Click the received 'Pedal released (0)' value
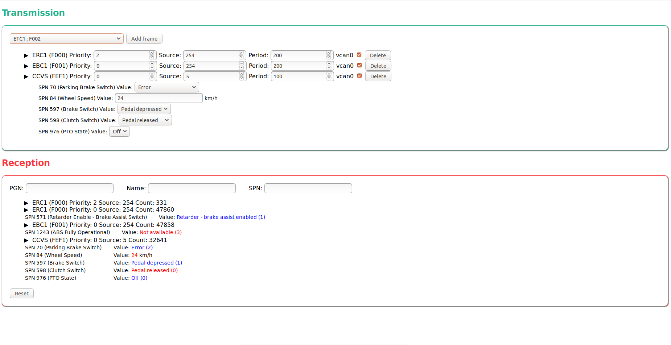The height and width of the screenshot is (345, 671). (155, 270)
